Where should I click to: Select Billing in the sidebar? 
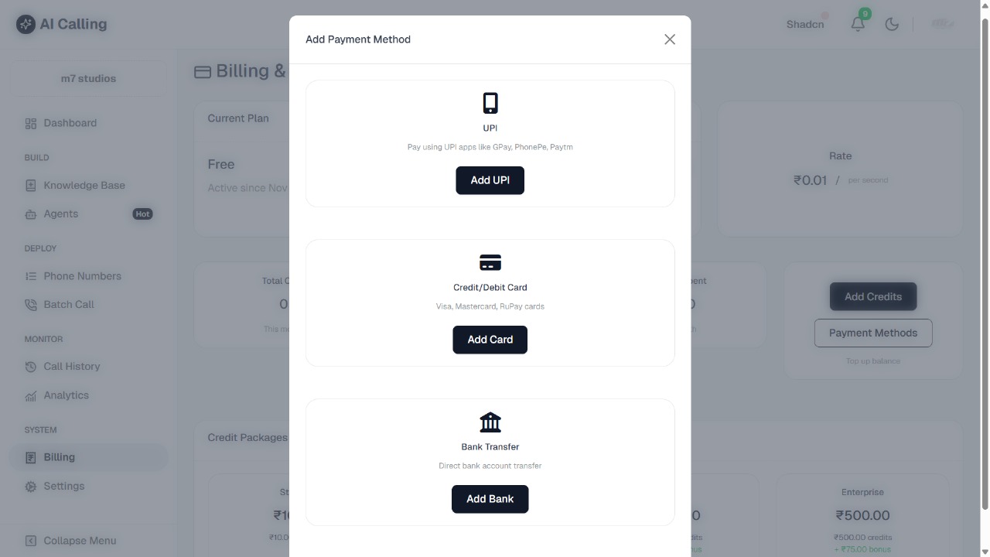tap(59, 456)
